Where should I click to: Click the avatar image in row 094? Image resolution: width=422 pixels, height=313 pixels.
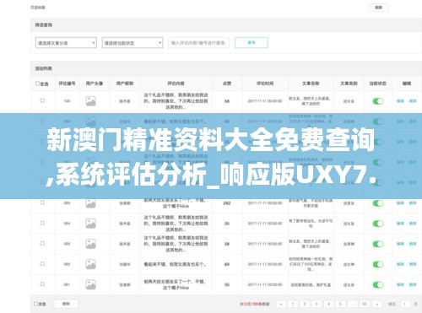pyautogui.click(x=90, y=224)
